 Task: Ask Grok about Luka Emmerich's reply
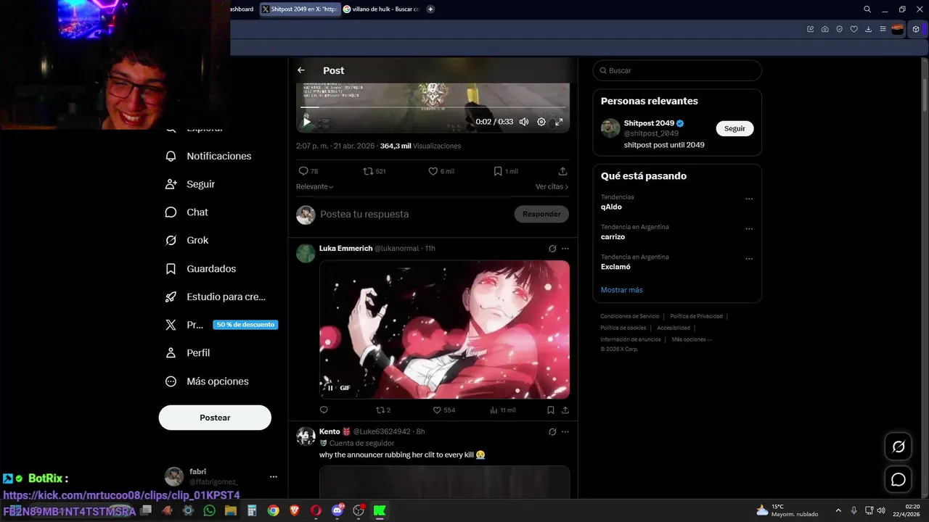(x=552, y=248)
